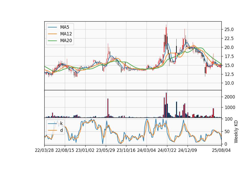Click the 1000 volume axis label
246x177 pixels.
point(230,107)
